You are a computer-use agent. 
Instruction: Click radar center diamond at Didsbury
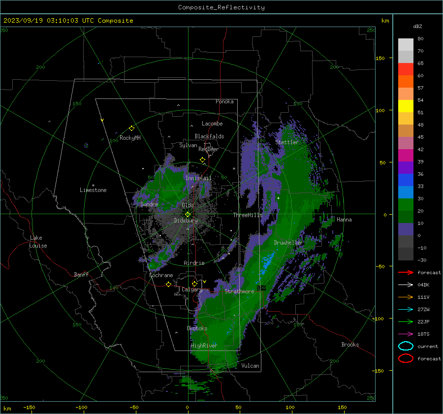click(x=188, y=214)
